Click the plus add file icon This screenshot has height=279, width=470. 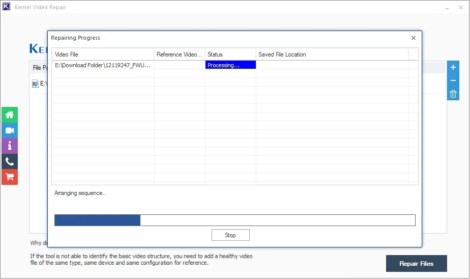click(x=453, y=67)
